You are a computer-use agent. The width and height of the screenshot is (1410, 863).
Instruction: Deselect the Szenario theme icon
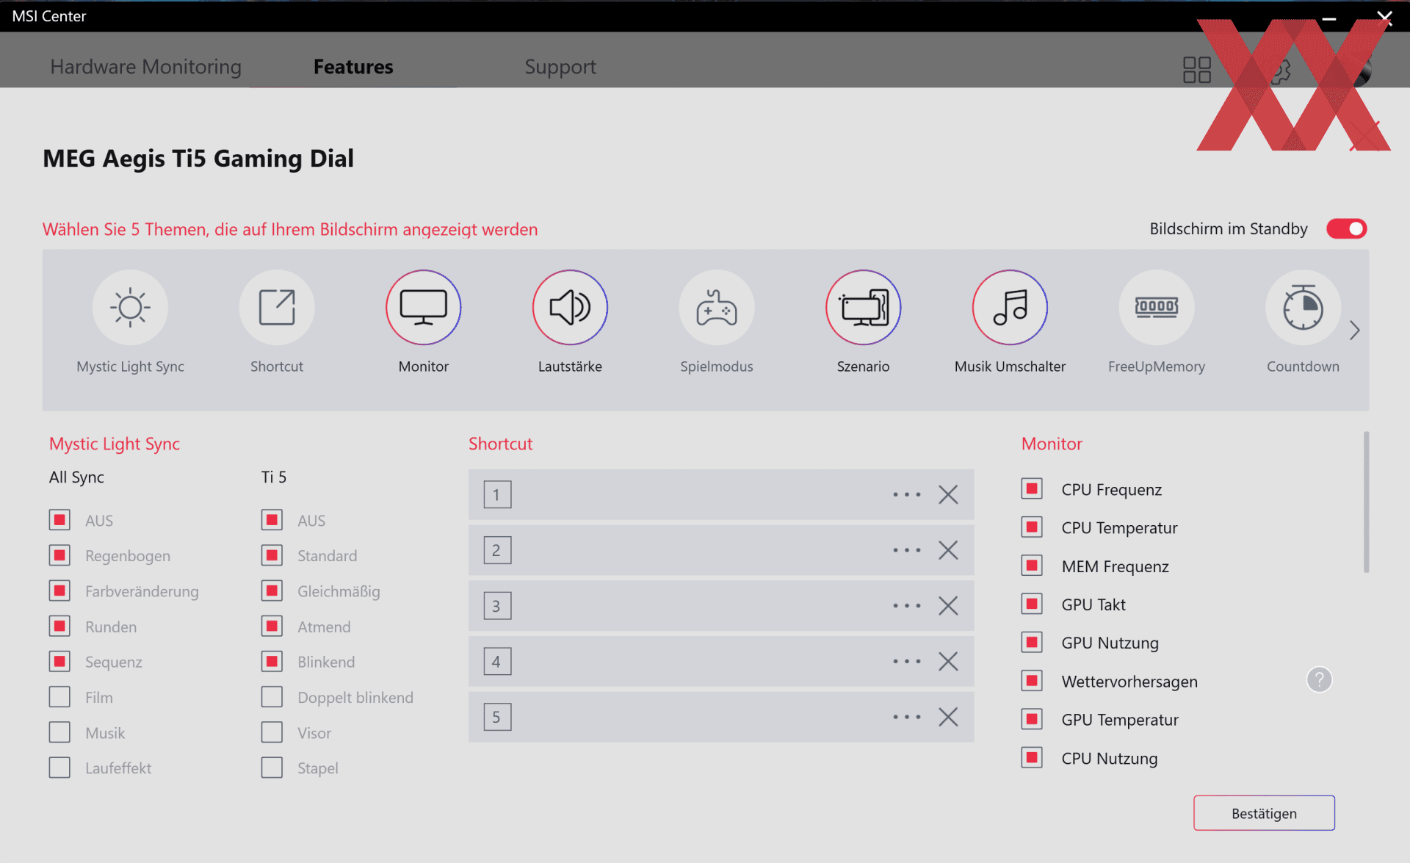[864, 307]
